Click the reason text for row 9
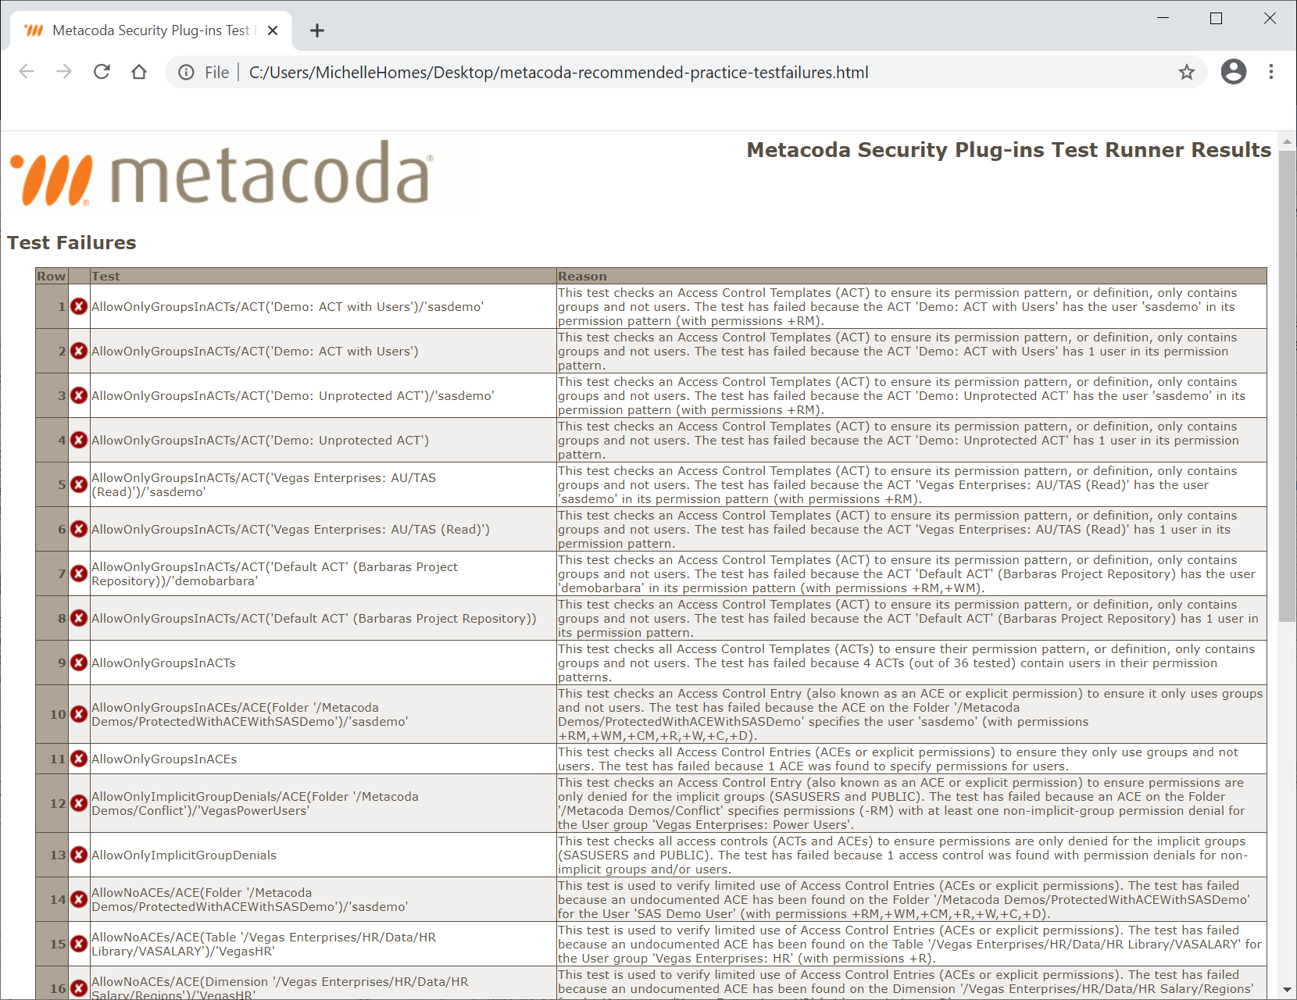The image size is (1297, 1000). 906,662
